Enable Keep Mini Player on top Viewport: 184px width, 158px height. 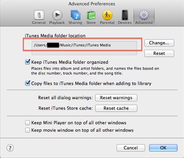pyautogui.click(x=27, y=123)
